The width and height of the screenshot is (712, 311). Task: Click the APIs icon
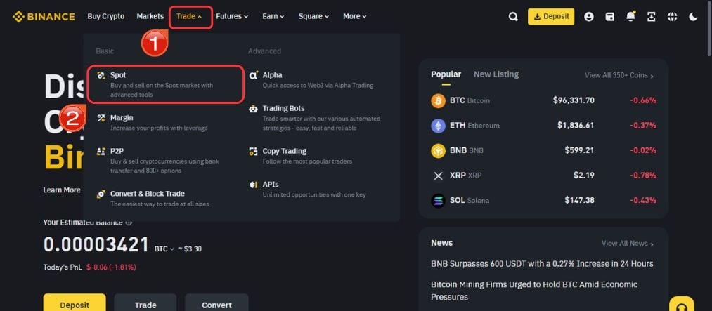pos(253,185)
